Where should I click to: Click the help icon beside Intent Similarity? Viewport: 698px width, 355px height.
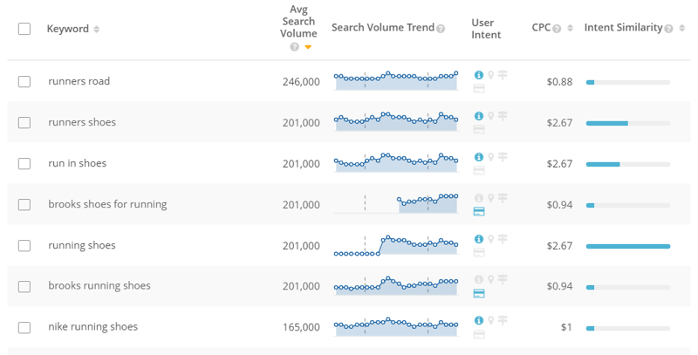[668, 29]
